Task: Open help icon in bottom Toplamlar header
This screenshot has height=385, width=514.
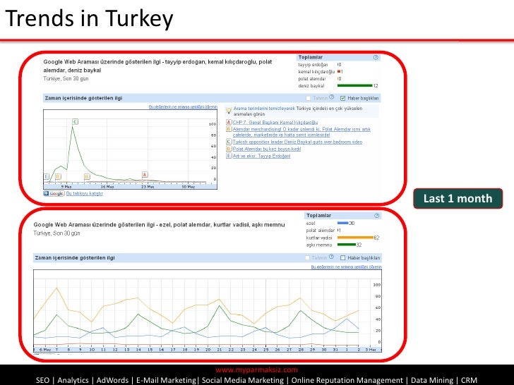Action: [376, 216]
